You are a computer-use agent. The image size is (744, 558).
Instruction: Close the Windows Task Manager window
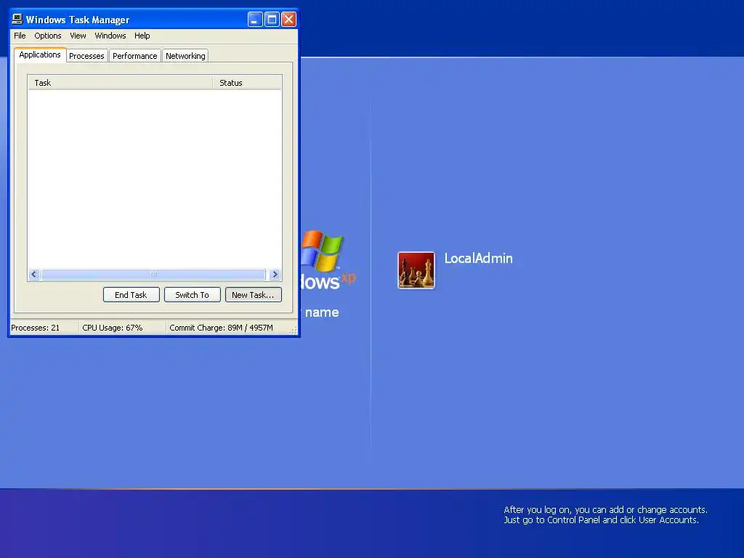coord(288,19)
